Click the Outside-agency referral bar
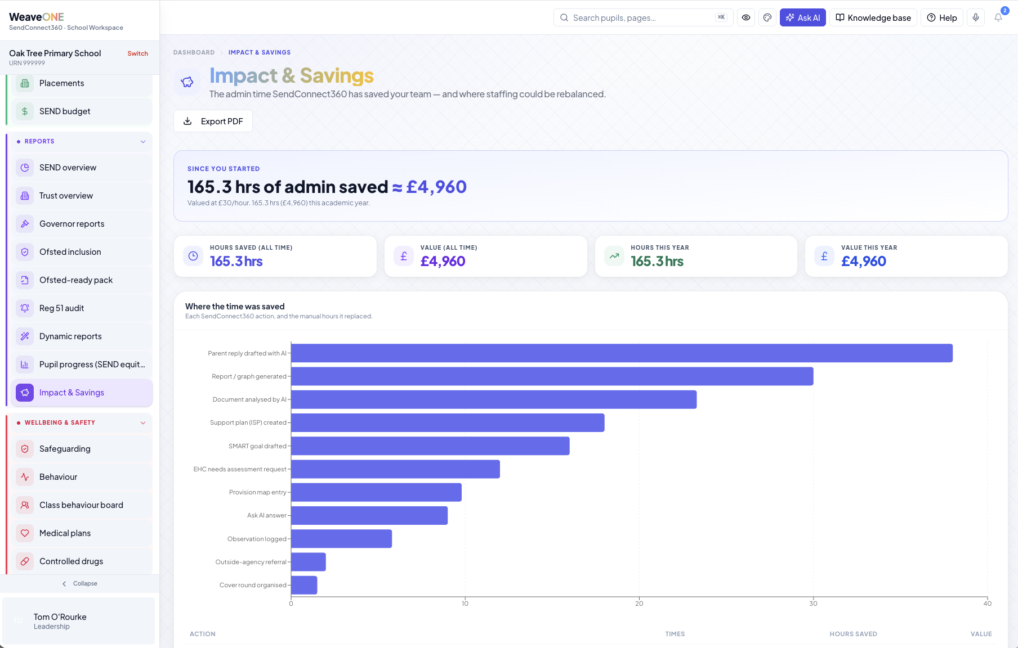1018x648 pixels. pyautogui.click(x=309, y=562)
